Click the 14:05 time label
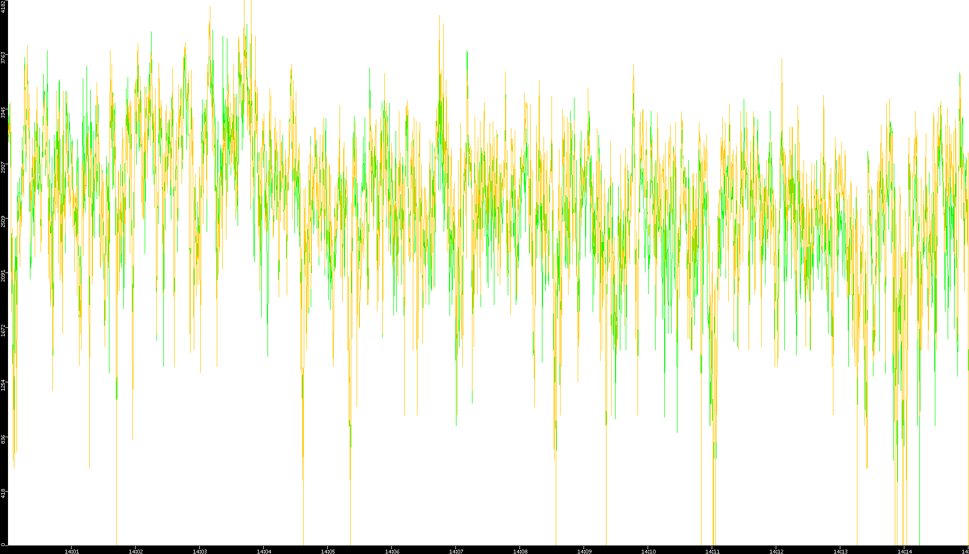The width and height of the screenshot is (969, 554). tap(328, 551)
